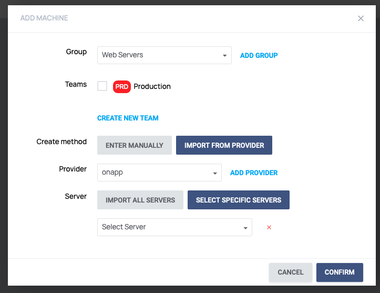Click the Group dropdown arrow
The height and width of the screenshot is (293, 380).
coord(224,56)
